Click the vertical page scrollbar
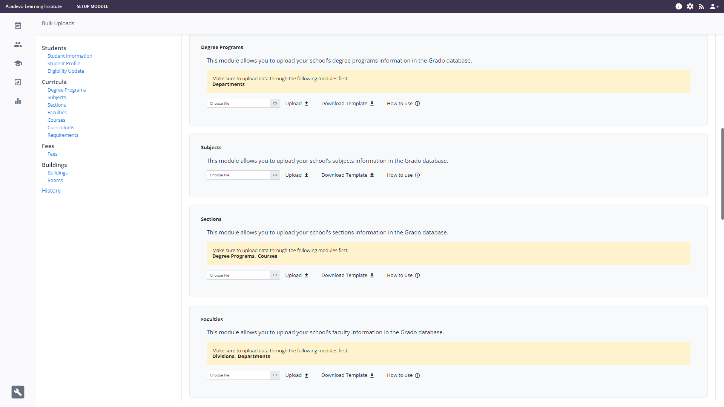Image resolution: width=724 pixels, height=407 pixels. tap(722, 173)
